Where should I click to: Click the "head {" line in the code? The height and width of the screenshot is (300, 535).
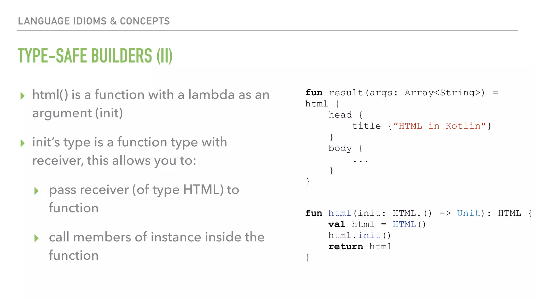[345, 115]
